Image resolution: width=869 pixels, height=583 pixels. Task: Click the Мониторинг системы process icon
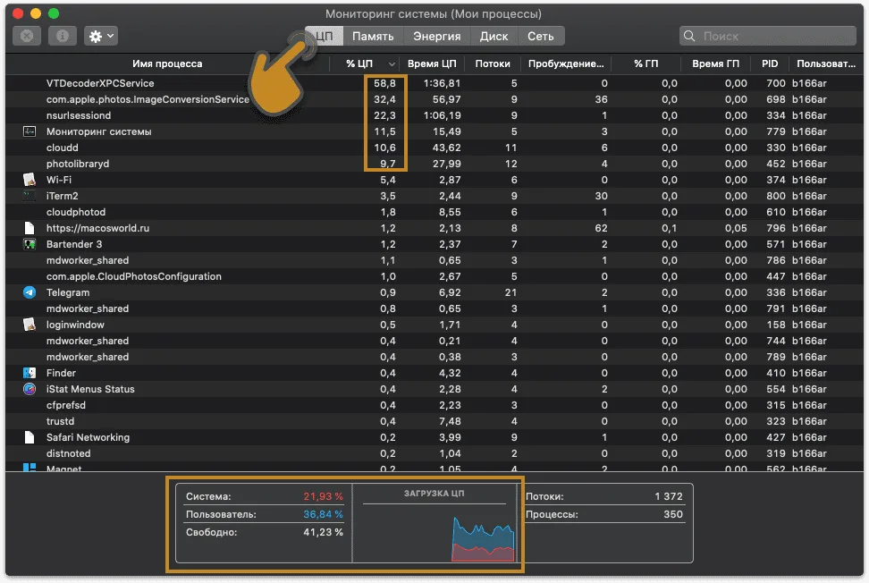pos(30,132)
